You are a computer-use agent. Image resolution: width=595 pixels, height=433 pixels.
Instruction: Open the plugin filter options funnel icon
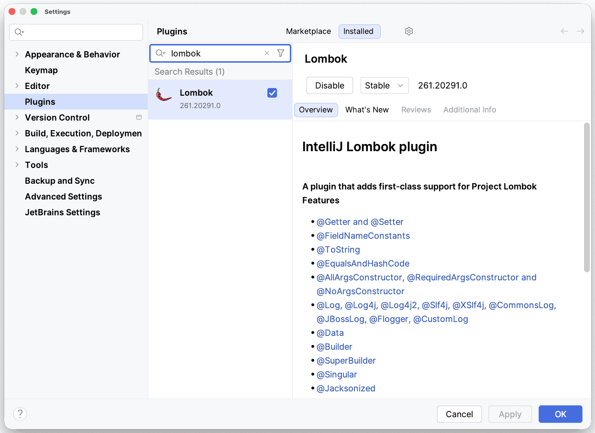coord(281,53)
